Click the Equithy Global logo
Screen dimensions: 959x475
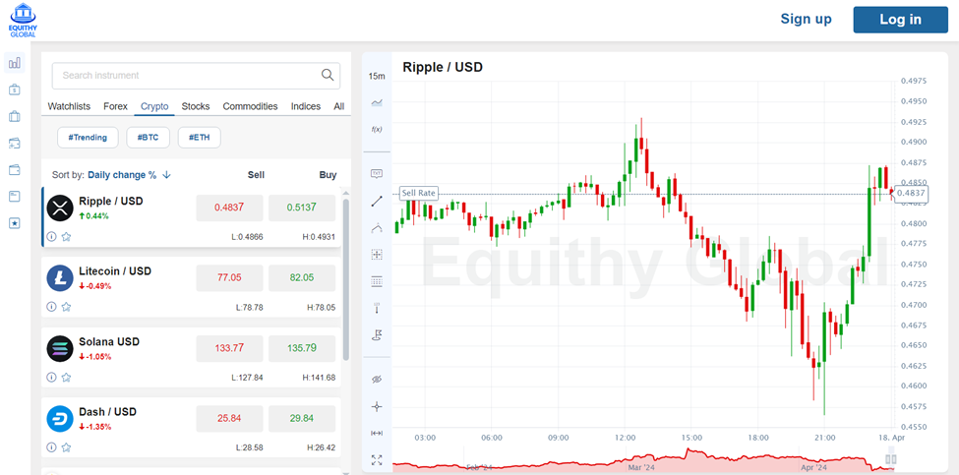(23, 20)
